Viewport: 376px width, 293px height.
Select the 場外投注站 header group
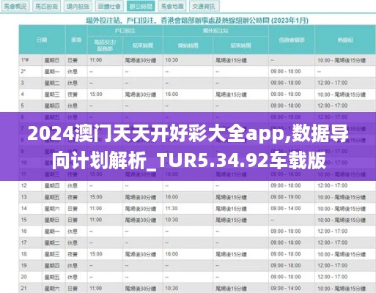point(215,31)
